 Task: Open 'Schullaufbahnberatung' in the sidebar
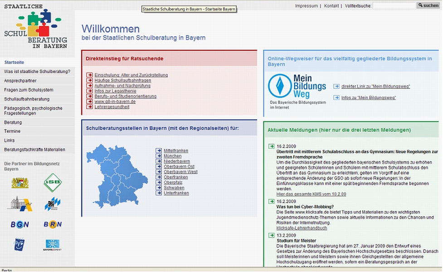[x=27, y=99]
